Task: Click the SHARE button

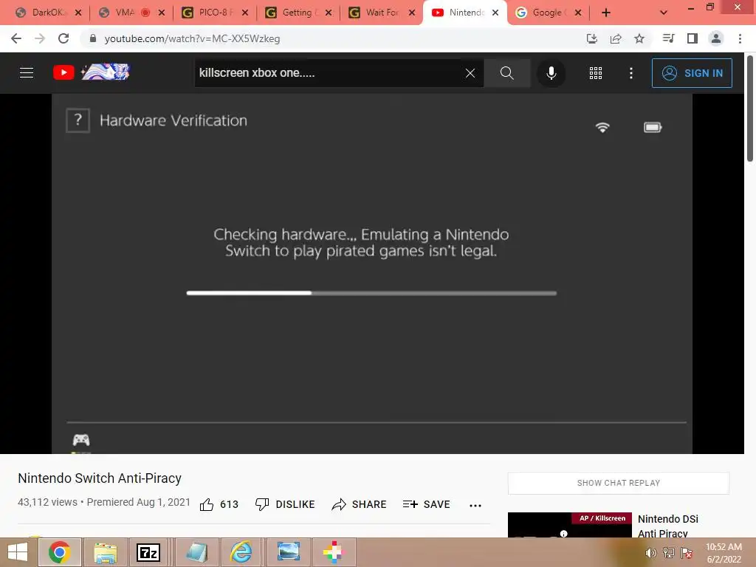Action: [359, 504]
